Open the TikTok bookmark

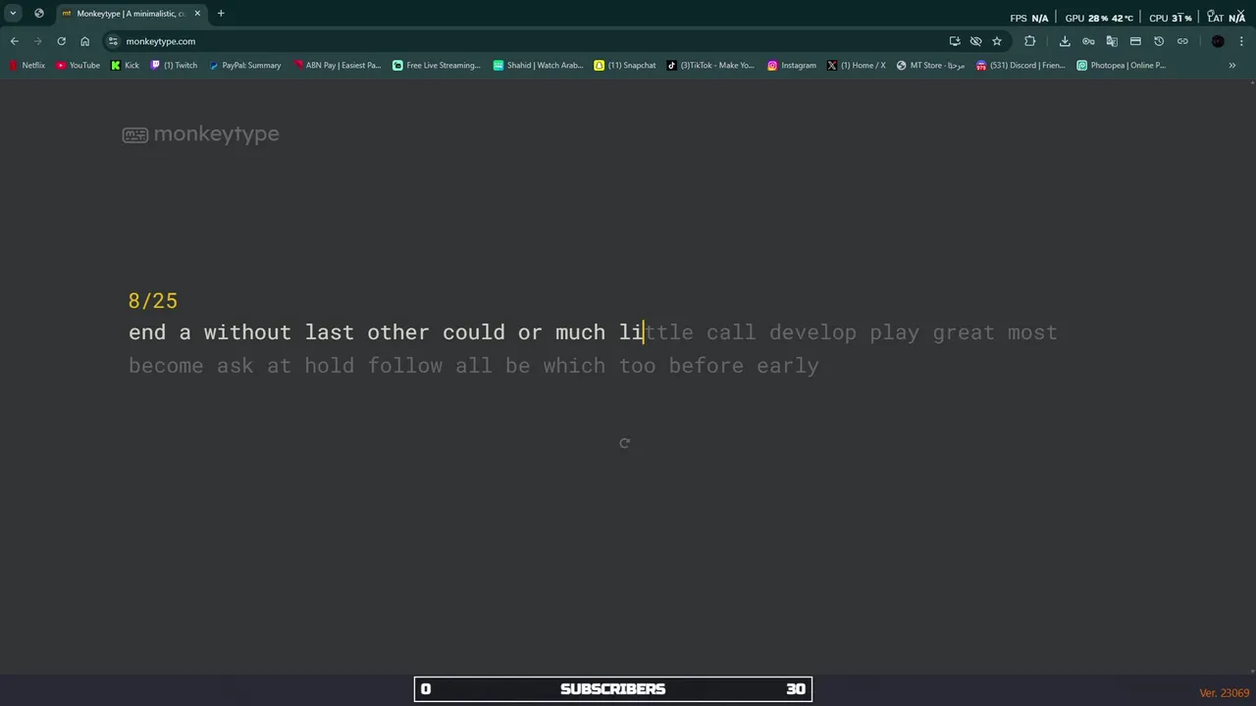(x=710, y=66)
